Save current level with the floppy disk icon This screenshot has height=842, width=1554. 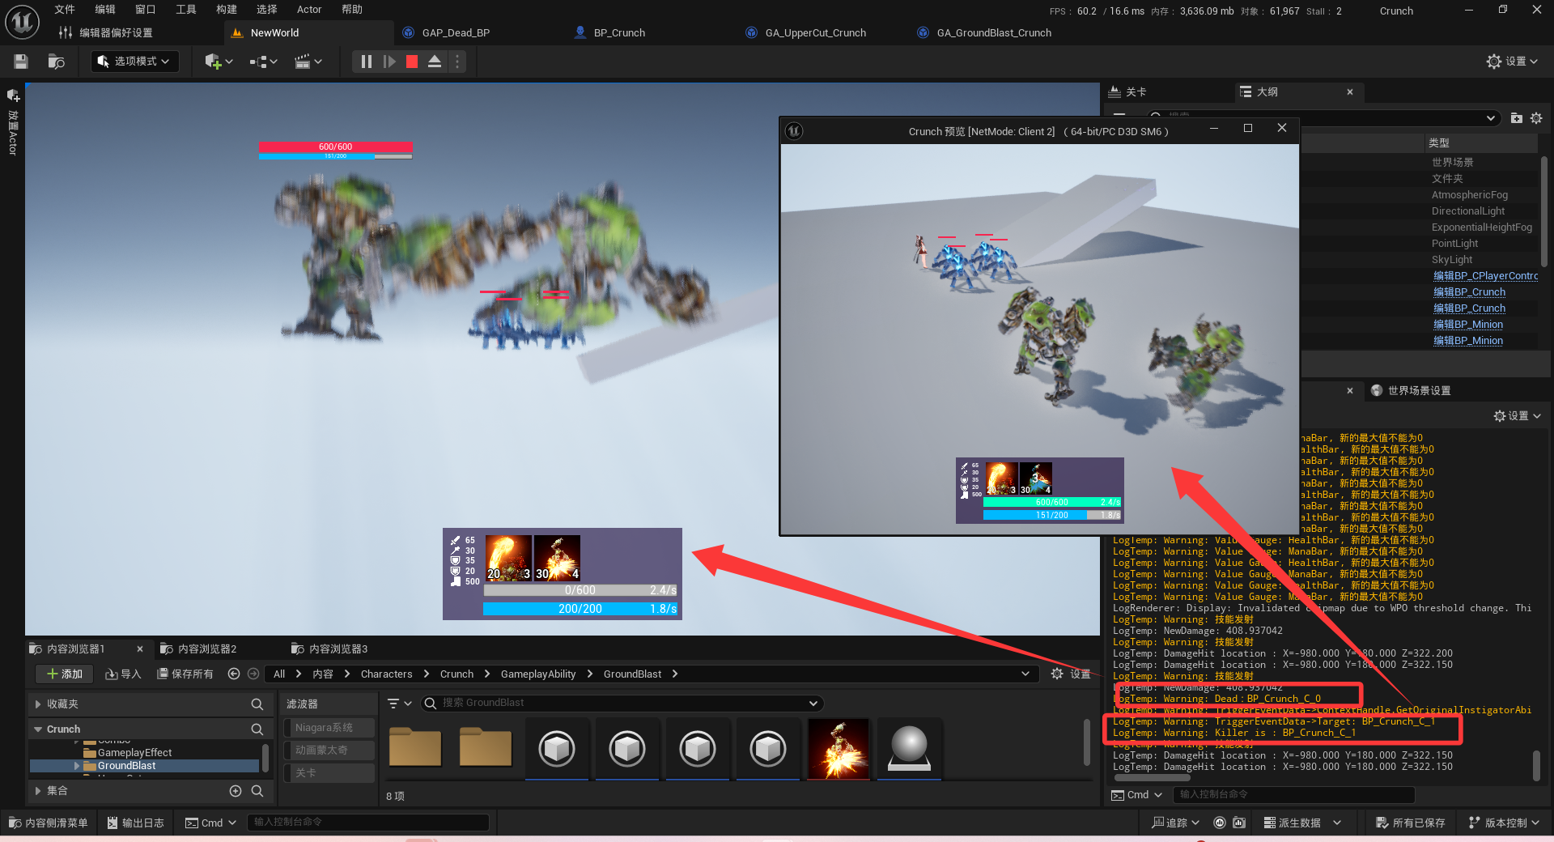21,62
